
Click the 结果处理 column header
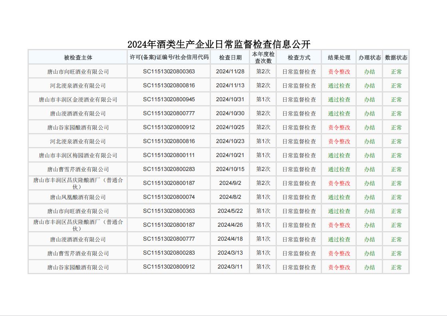pos(339,57)
